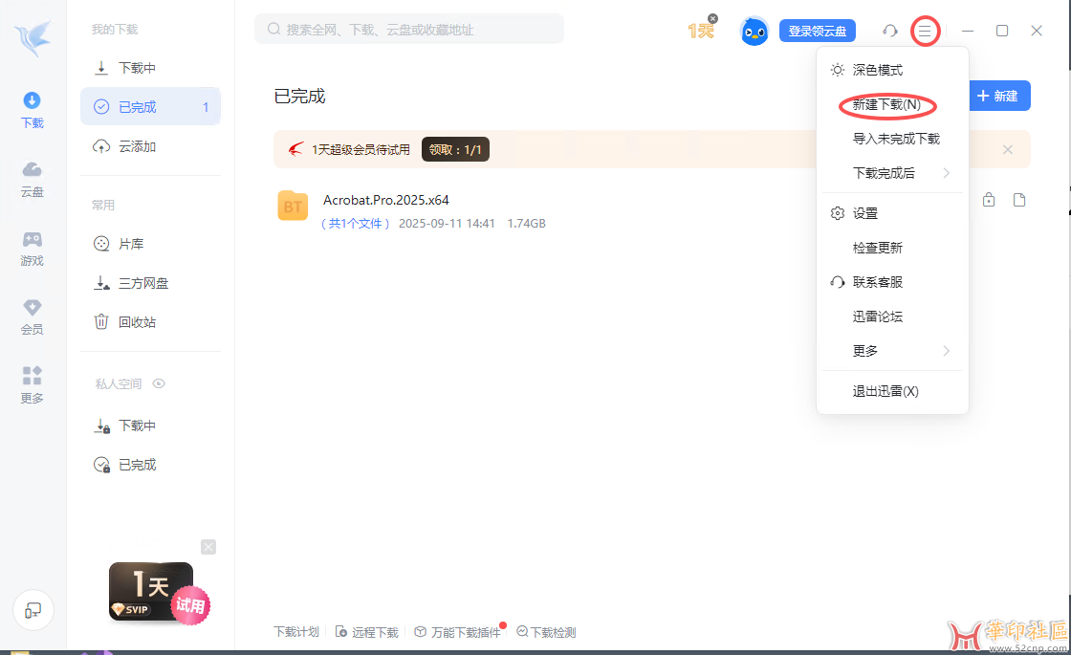The image size is (1071, 655).
Task: Close the SVIP trial ad in sidebar
Action: point(208,547)
